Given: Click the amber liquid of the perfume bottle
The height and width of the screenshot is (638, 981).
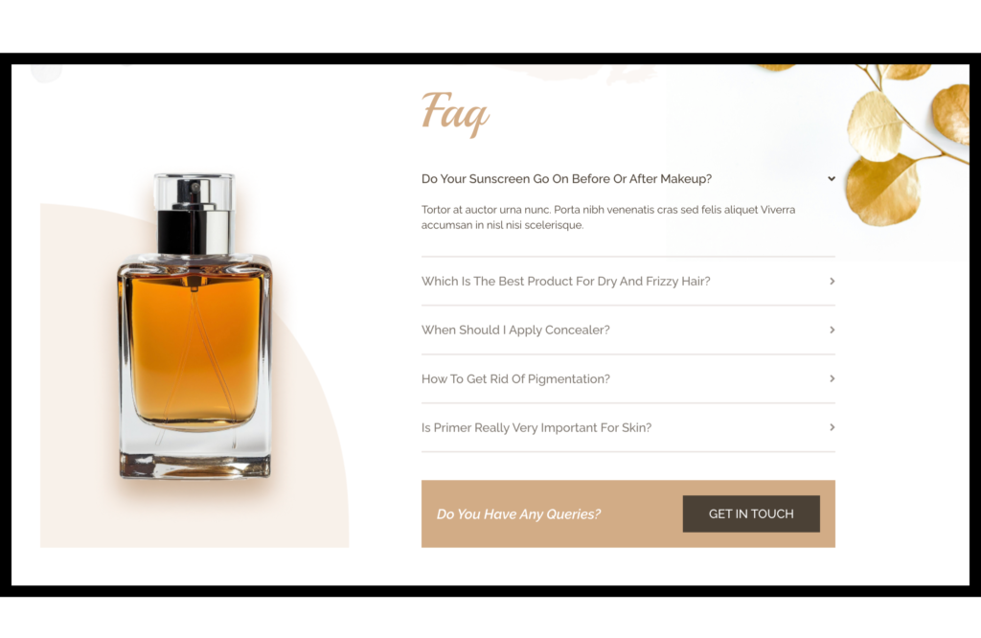Looking at the screenshot, I should [x=194, y=351].
